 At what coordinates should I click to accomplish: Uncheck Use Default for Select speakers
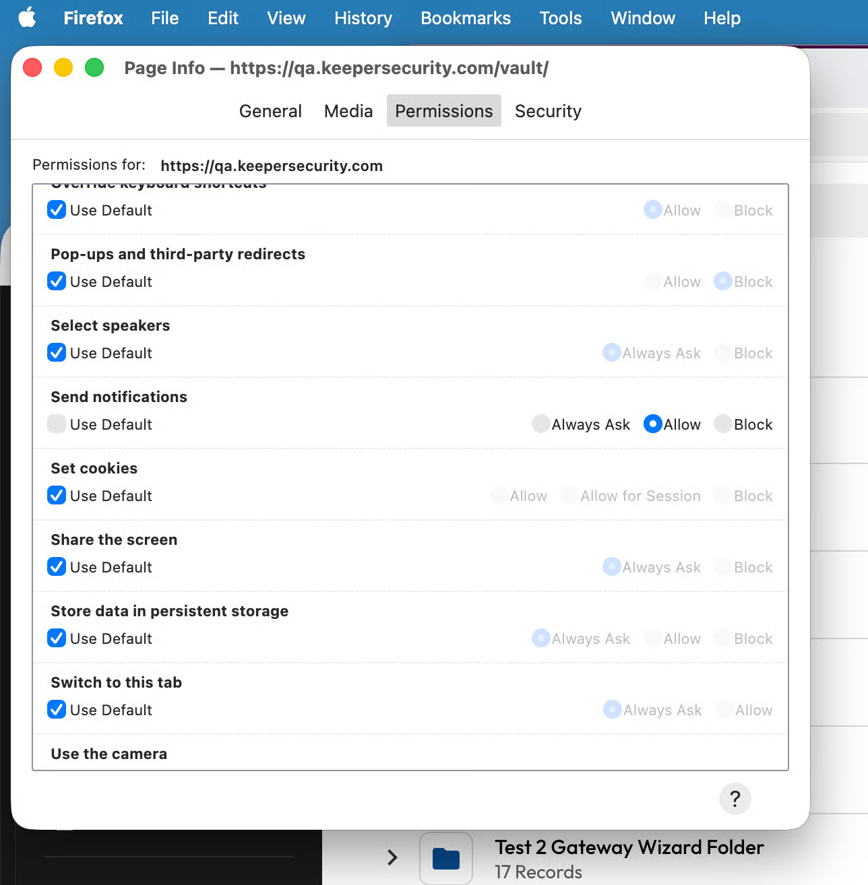tap(57, 353)
